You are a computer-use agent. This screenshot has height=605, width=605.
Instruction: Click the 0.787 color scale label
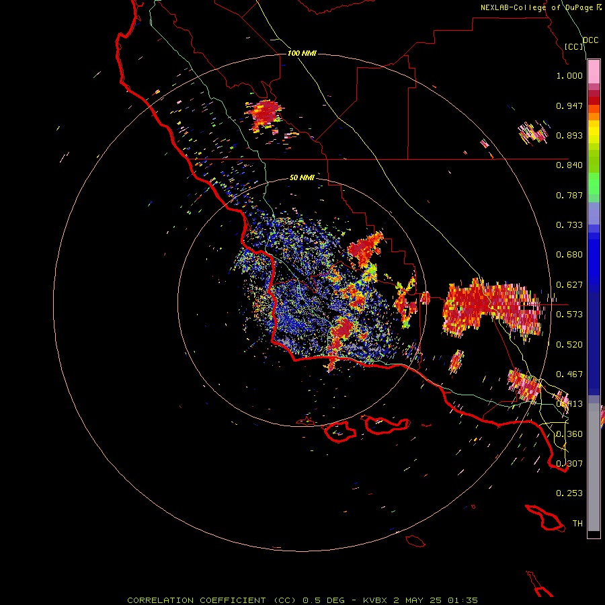(569, 195)
